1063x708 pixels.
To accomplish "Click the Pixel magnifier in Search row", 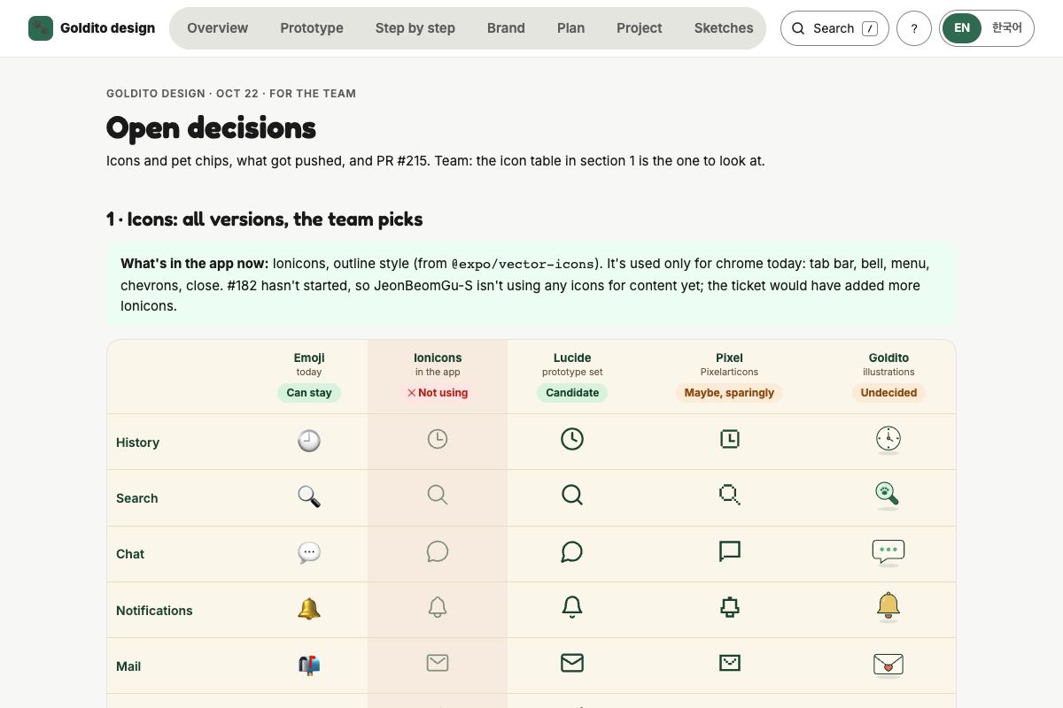I will pos(730,494).
